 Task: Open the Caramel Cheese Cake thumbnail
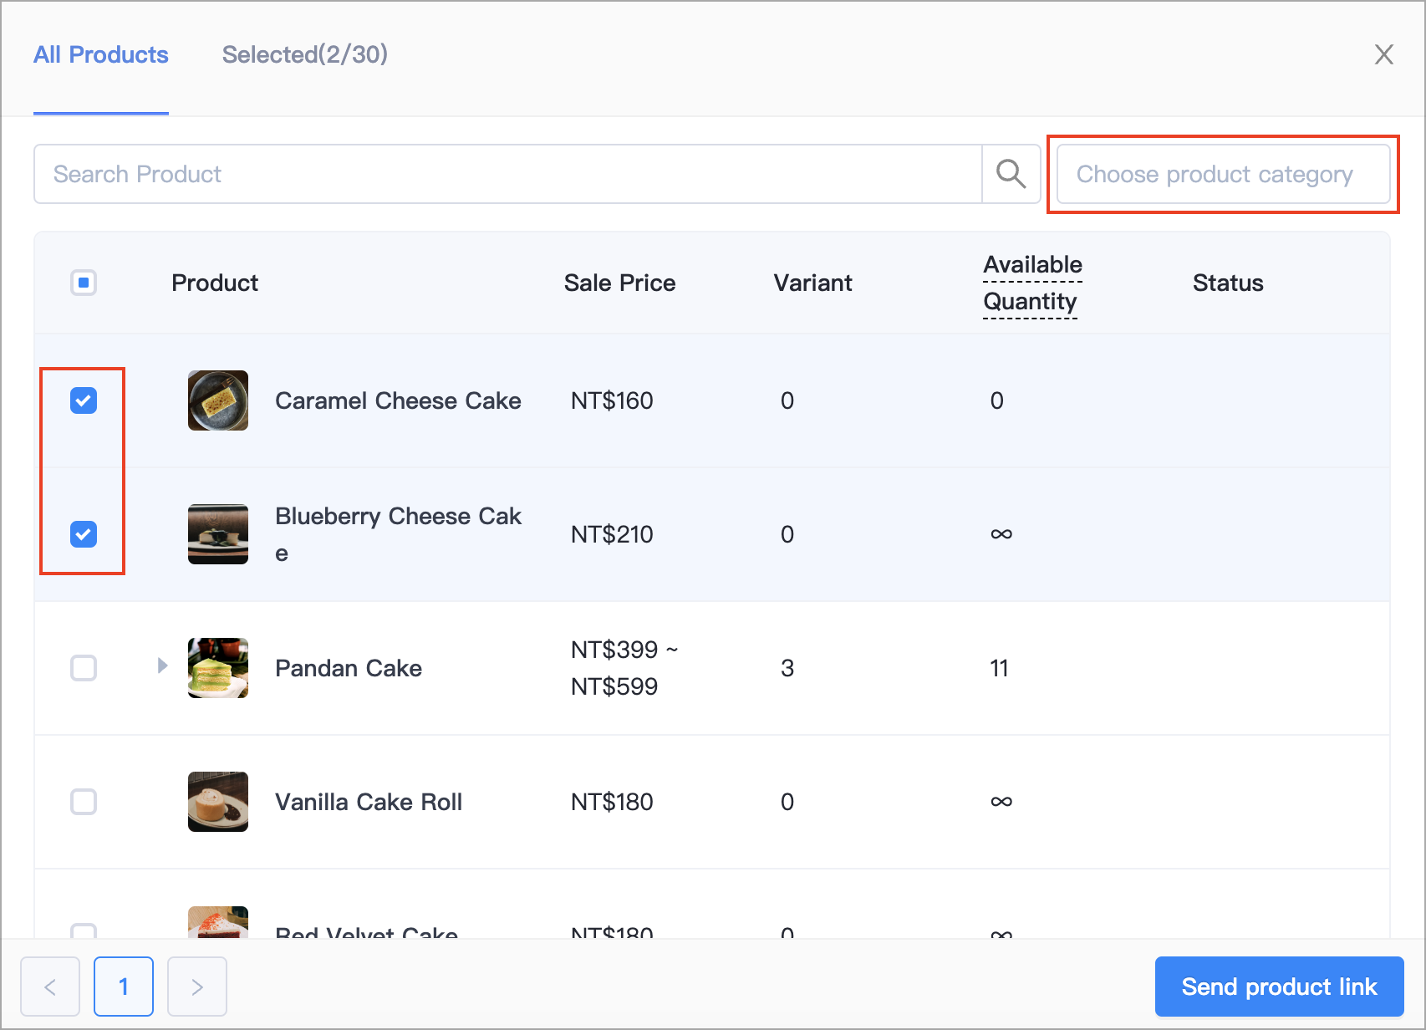click(218, 400)
